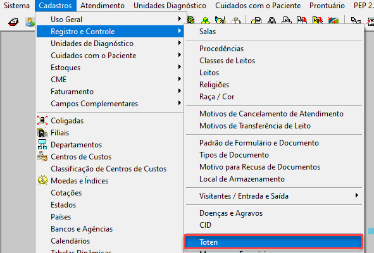Open Filiais from Cadastros menu

click(x=110, y=133)
